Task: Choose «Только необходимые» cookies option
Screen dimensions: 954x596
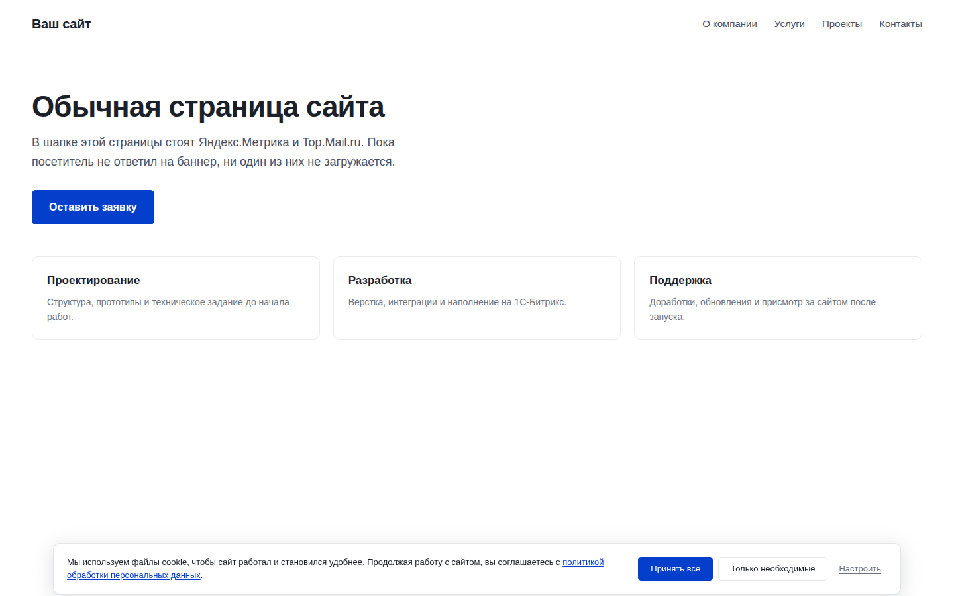Action: pos(772,569)
